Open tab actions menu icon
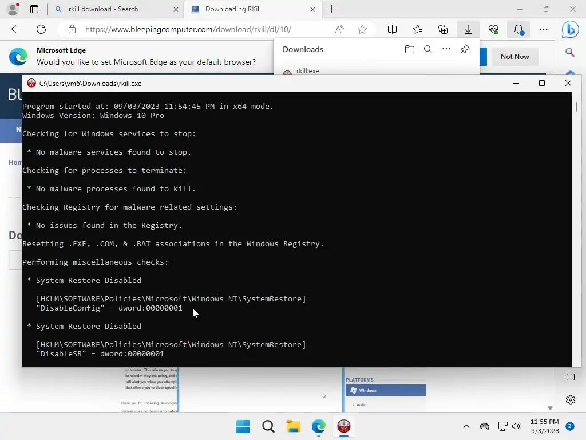Viewport: 586px width, 440px height. click(x=34, y=9)
